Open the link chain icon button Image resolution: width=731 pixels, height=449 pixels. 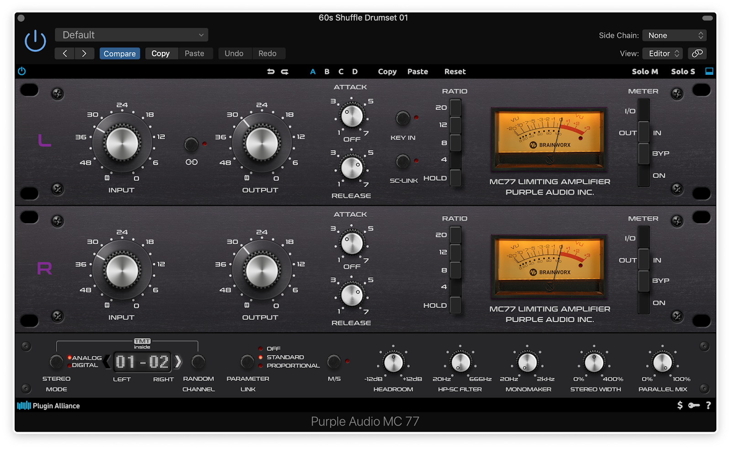pyautogui.click(x=697, y=53)
